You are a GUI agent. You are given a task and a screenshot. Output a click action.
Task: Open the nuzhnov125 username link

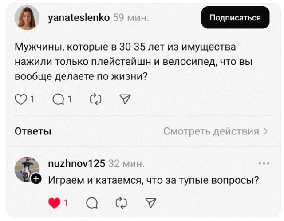click(x=76, y=163)
